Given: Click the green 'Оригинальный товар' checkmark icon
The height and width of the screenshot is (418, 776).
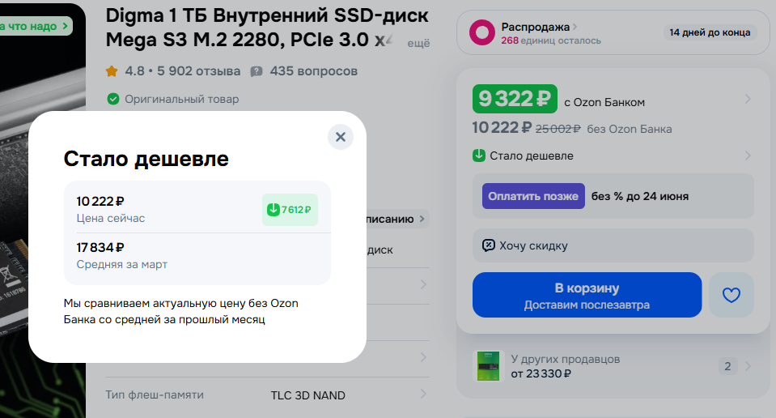Looking at the screenshot, I should point(113,99).
